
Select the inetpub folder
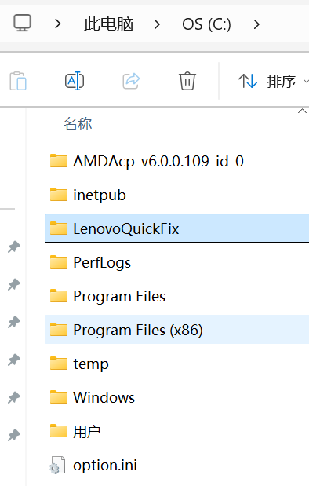click(176, 195)
